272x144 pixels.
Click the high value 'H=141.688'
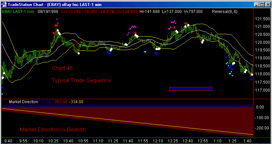click(149, 12)
